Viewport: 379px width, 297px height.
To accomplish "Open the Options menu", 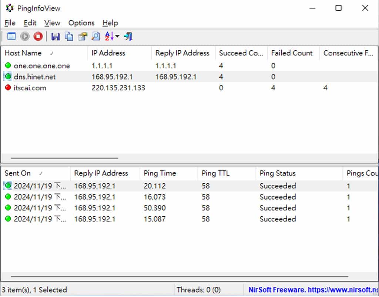I will point(81,23).
